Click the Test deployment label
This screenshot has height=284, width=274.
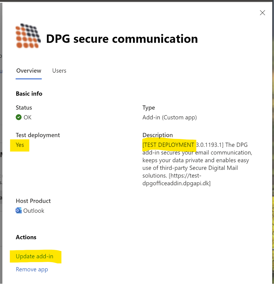(38, 135)
